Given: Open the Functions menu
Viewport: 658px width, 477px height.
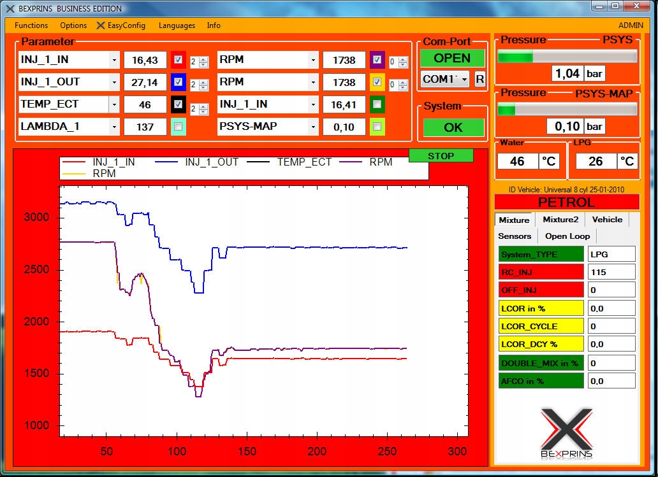Looking at the screenshot, I should click(31, 25).
